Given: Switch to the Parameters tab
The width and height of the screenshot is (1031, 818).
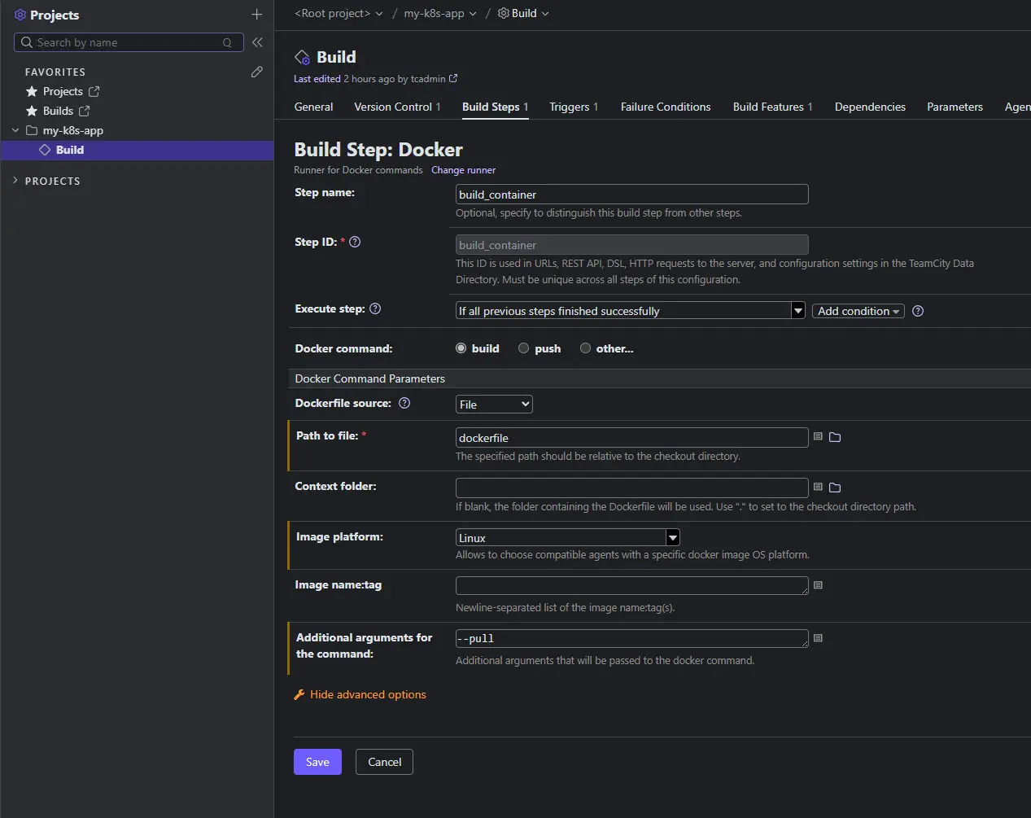Looking at the screenshot, I should point(955,107).
